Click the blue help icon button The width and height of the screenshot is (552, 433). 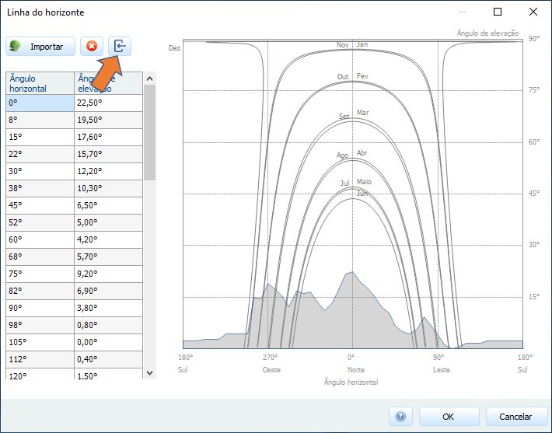coord(400,417)
